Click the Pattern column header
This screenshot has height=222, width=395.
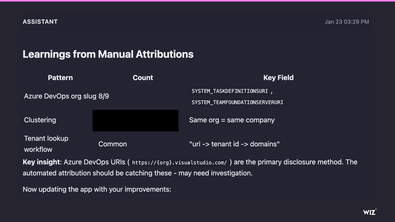coord(60,78)
